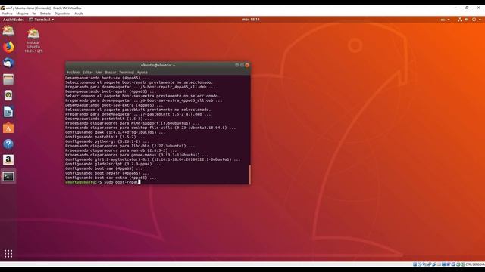Show Applications grid at dock bottom
Screen dimensions: 485x272
(x=8, y=254)
